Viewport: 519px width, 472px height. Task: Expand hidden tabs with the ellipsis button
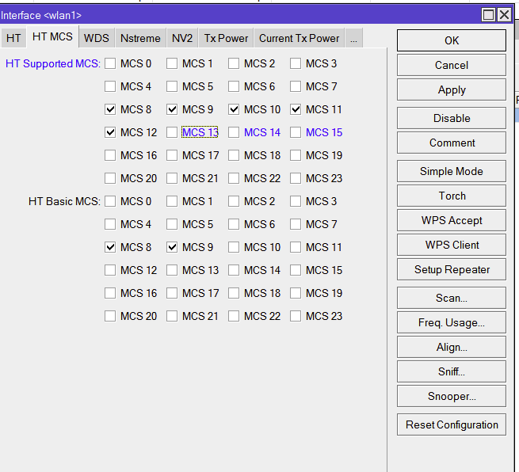(x=353, y=38)
